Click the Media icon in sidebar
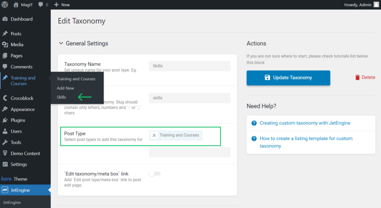Screen dimensions: 381x208 point(5,45)
